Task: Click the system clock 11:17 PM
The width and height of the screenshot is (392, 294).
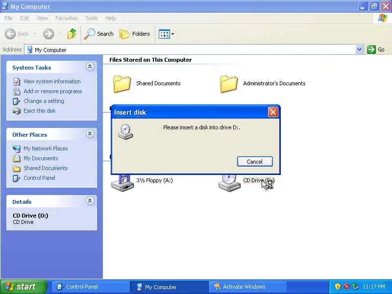Action: click(374, 287)
